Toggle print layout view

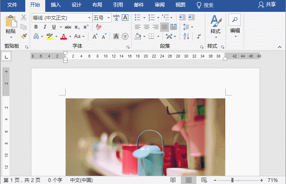click(x=188, y=180)
